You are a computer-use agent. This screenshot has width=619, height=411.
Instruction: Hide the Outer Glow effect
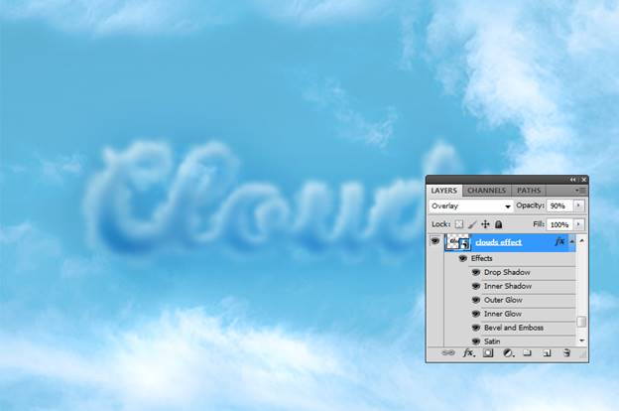pos(476,300)
